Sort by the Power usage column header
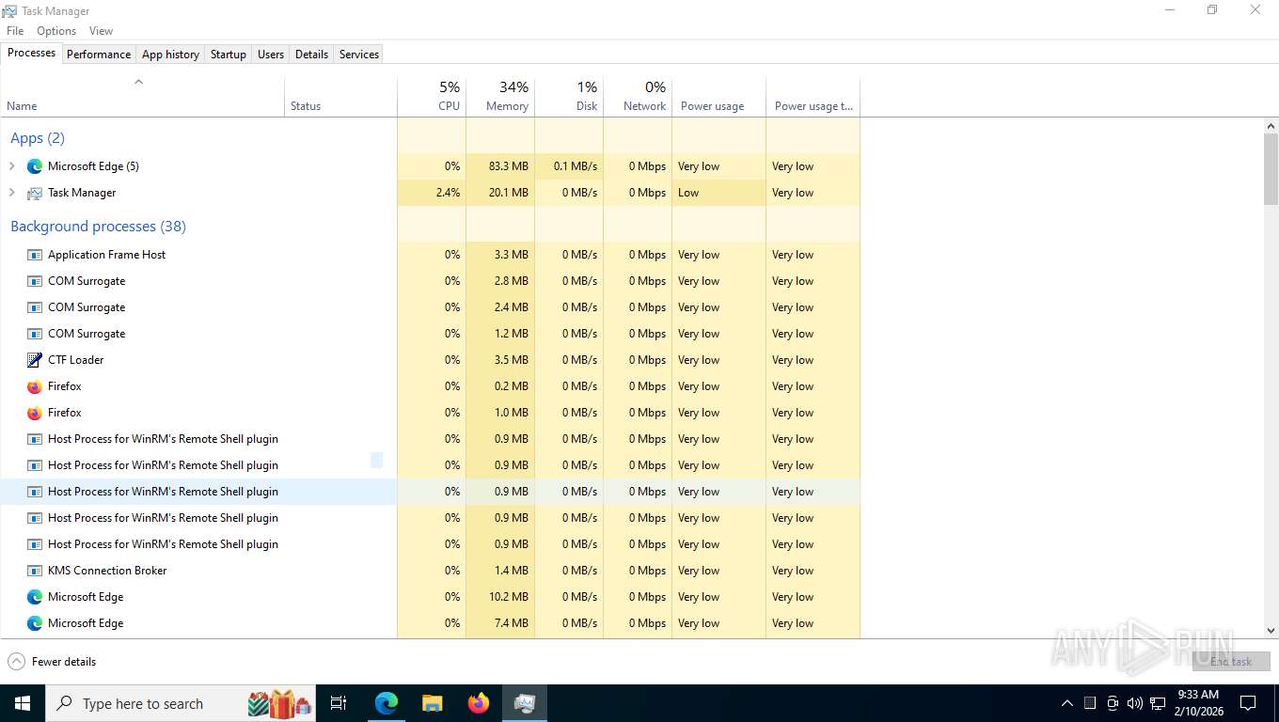The image size is (1279, 722). click(x=718, y=97)
